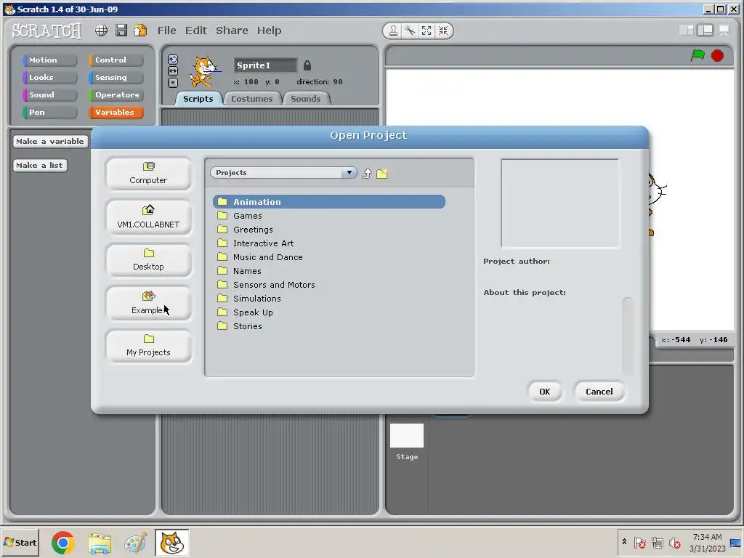
Task: Create a new folder in dialog
Action: [382, 174]
